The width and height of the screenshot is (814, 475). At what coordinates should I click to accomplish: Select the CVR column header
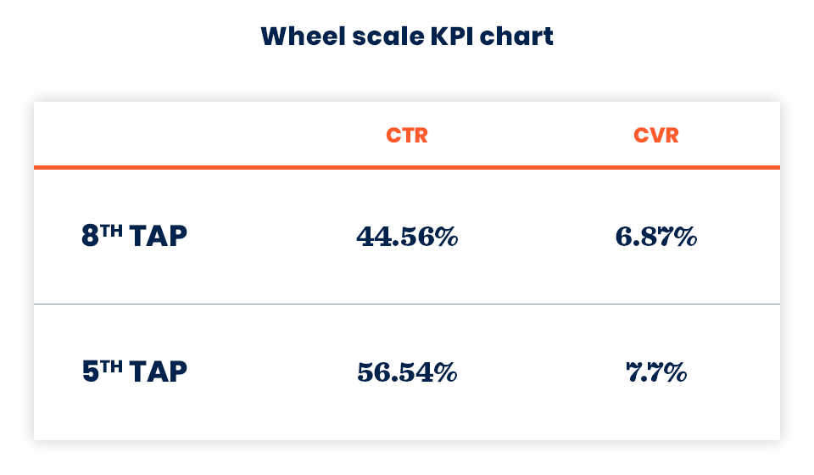tap(656, 136)
